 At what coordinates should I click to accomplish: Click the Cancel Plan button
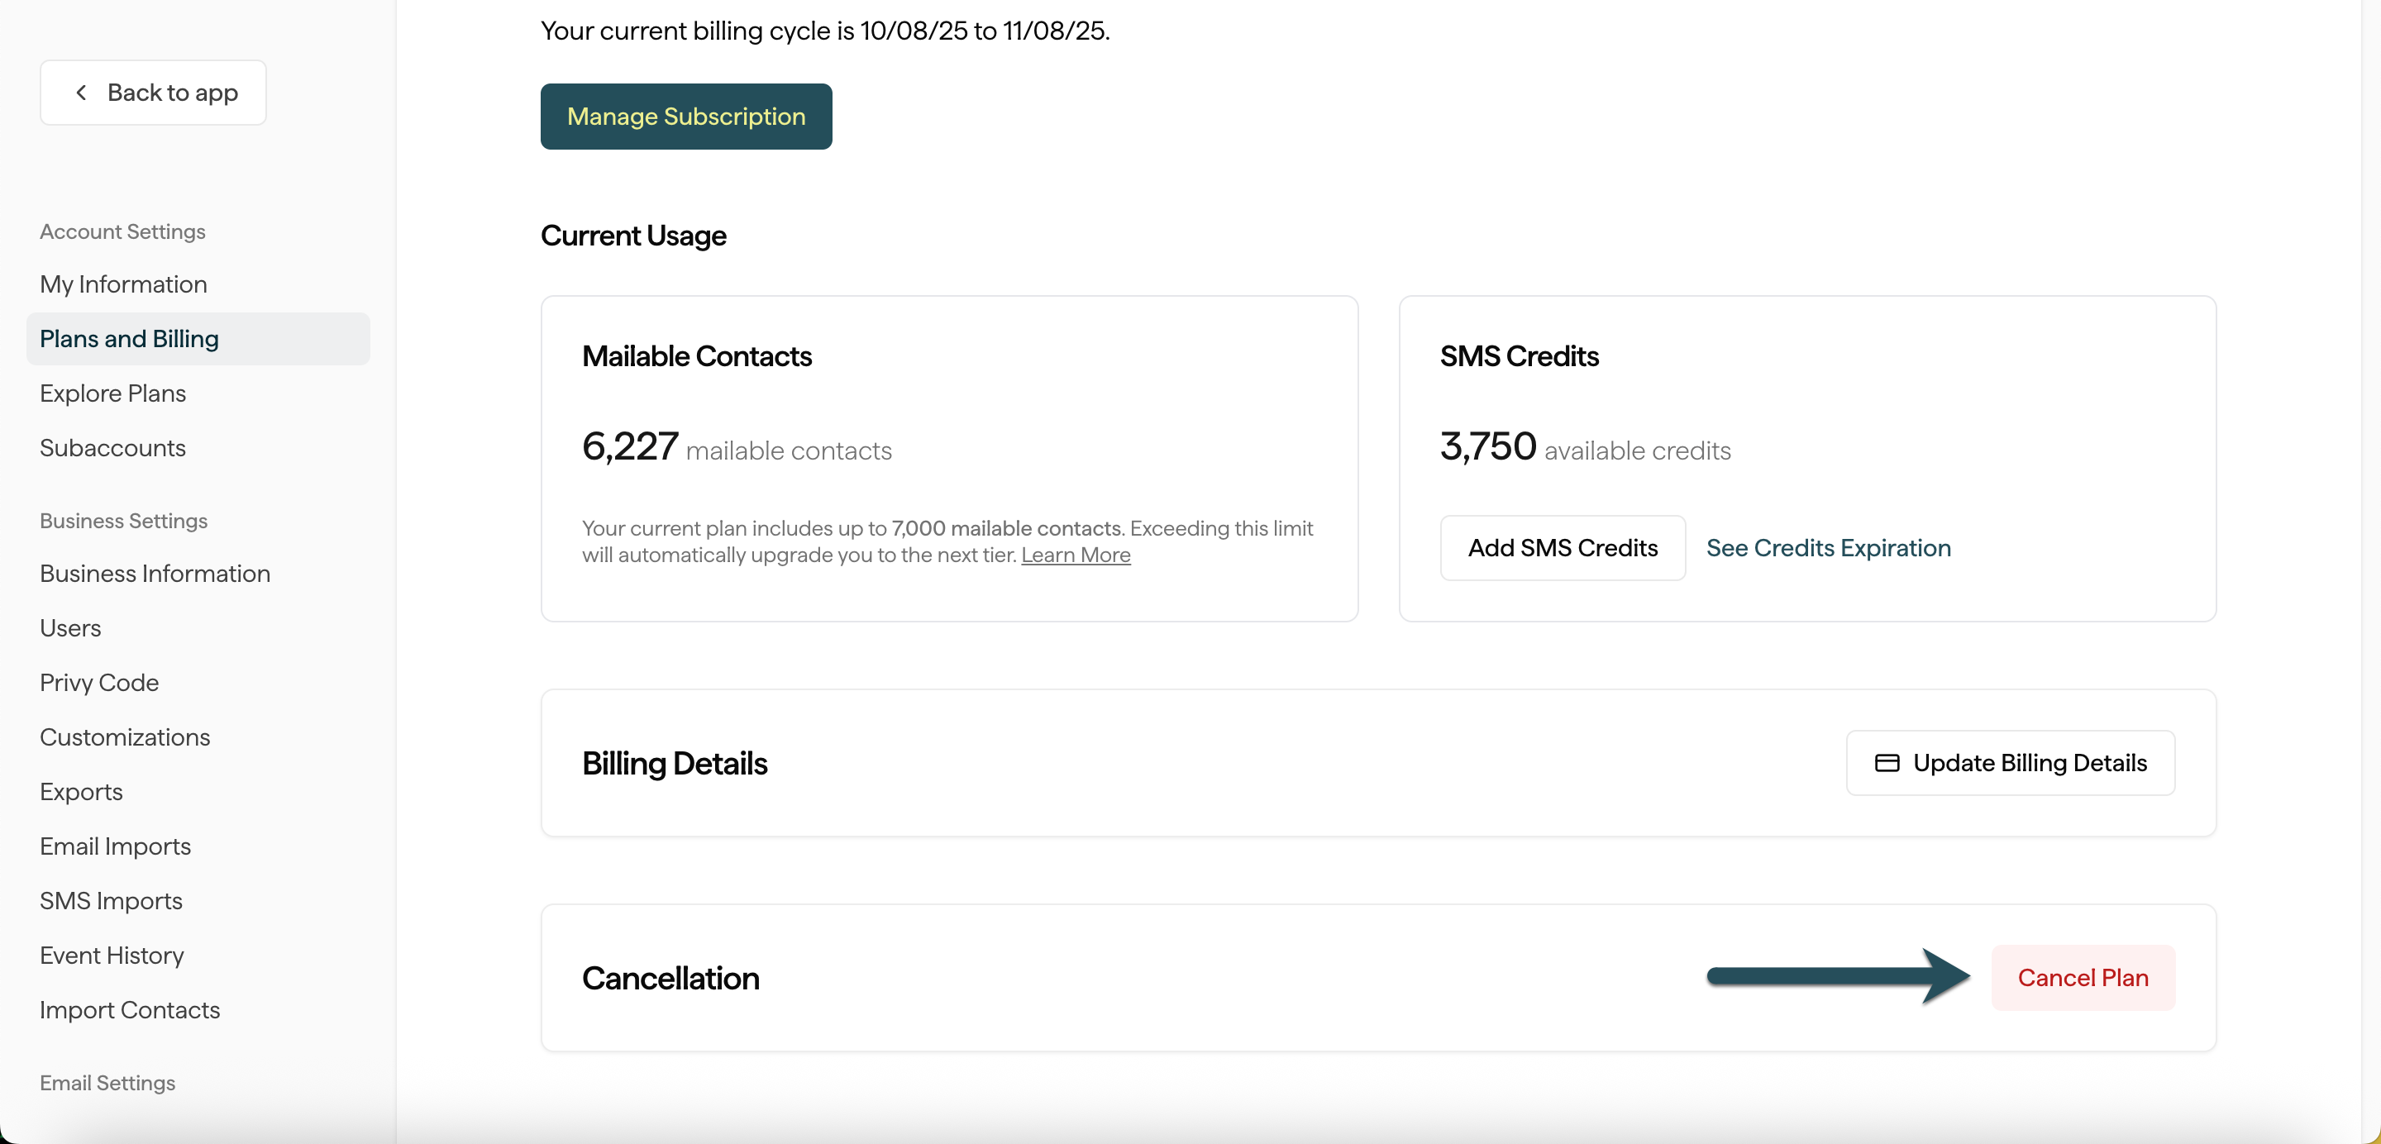coord(2083,978)
